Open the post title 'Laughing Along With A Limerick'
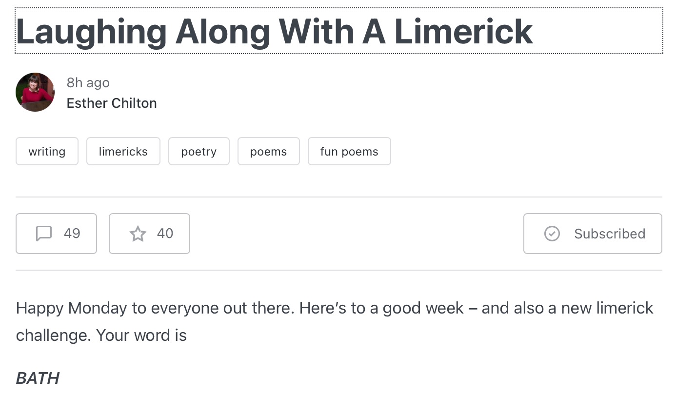 pos(275,32)
